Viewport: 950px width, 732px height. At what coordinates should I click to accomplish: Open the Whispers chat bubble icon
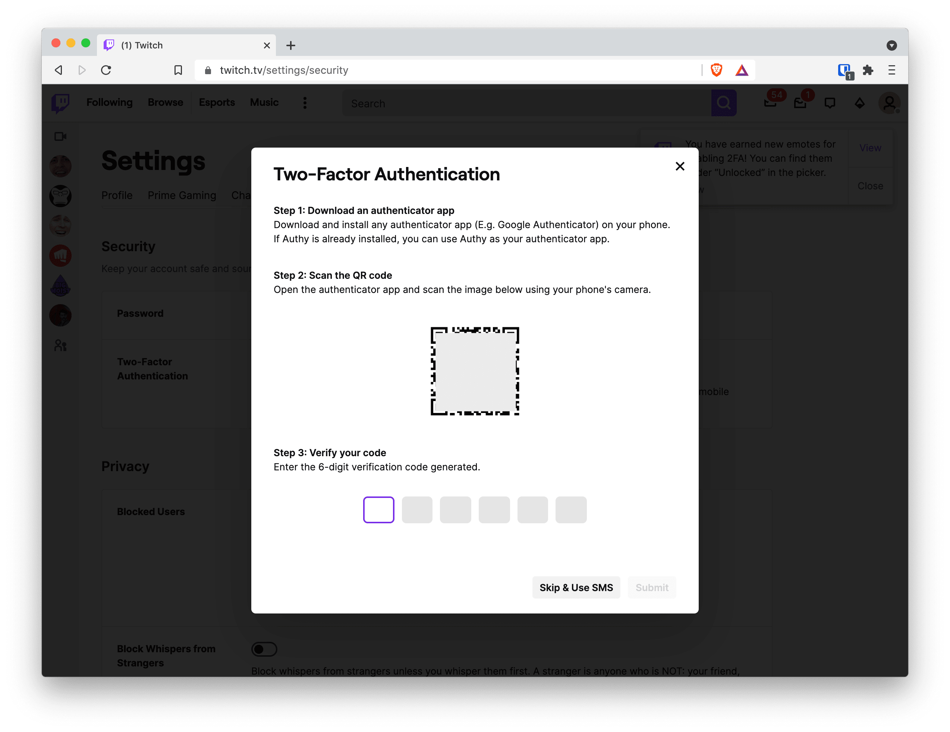(830, 103)
